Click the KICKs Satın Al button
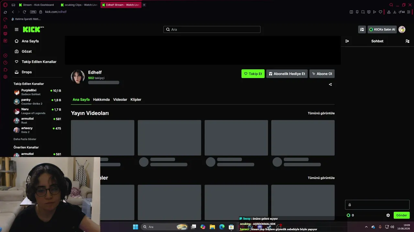This screenshot has height=232, width=414. [382, 29]
